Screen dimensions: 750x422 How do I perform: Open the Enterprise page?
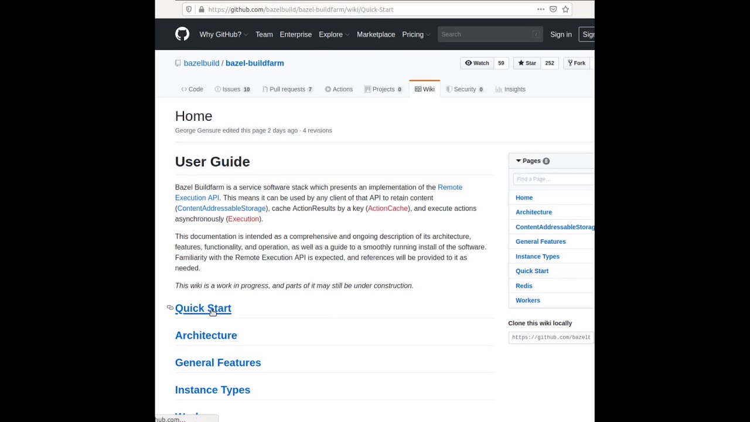296,35
